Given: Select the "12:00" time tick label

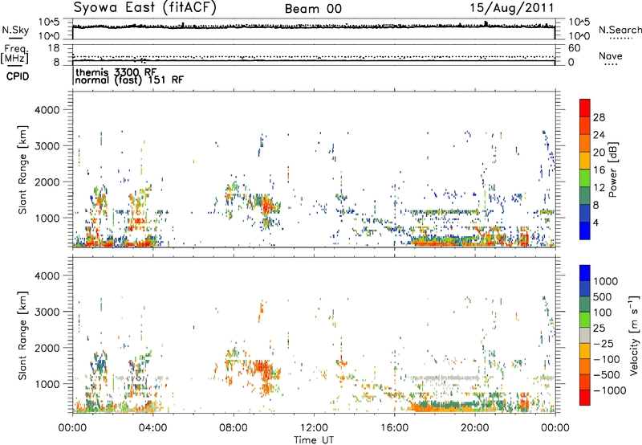Looking at the screenshot, I should pyautogui.click(x=314, y=428).
